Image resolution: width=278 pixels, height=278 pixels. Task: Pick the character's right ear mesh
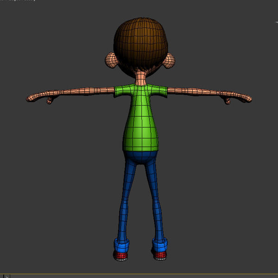tap(169, 61)
